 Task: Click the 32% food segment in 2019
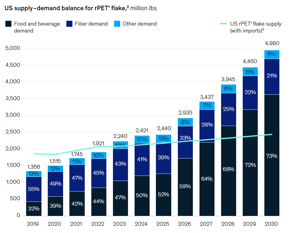[x=34, y=209]
